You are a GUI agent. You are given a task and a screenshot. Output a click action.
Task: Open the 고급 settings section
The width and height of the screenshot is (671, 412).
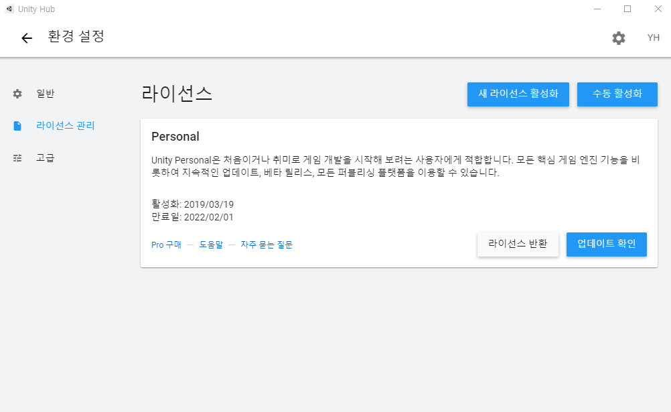pyautogui.click(x=45, y=158)
